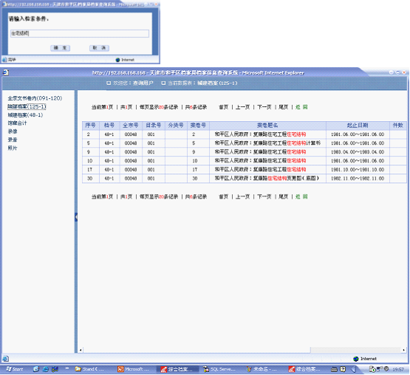
Task: Open record row with 序号 30
Action: (245, 179)
